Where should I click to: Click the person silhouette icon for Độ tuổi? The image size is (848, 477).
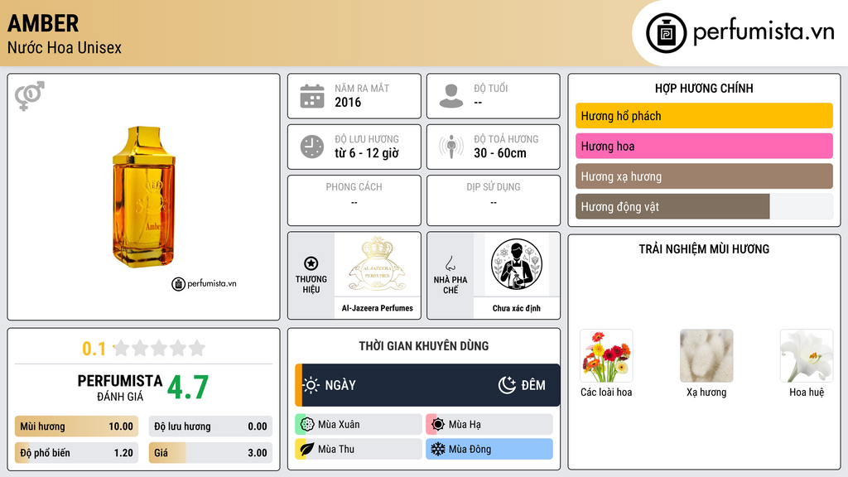(x=451, y=96)
